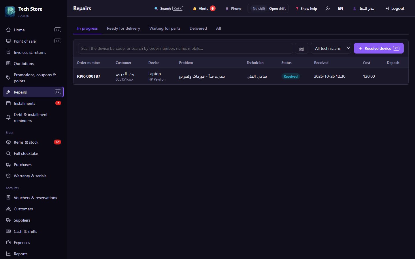Click the Received status badge
Screen dimensions: 415x259
pos(290,76)
